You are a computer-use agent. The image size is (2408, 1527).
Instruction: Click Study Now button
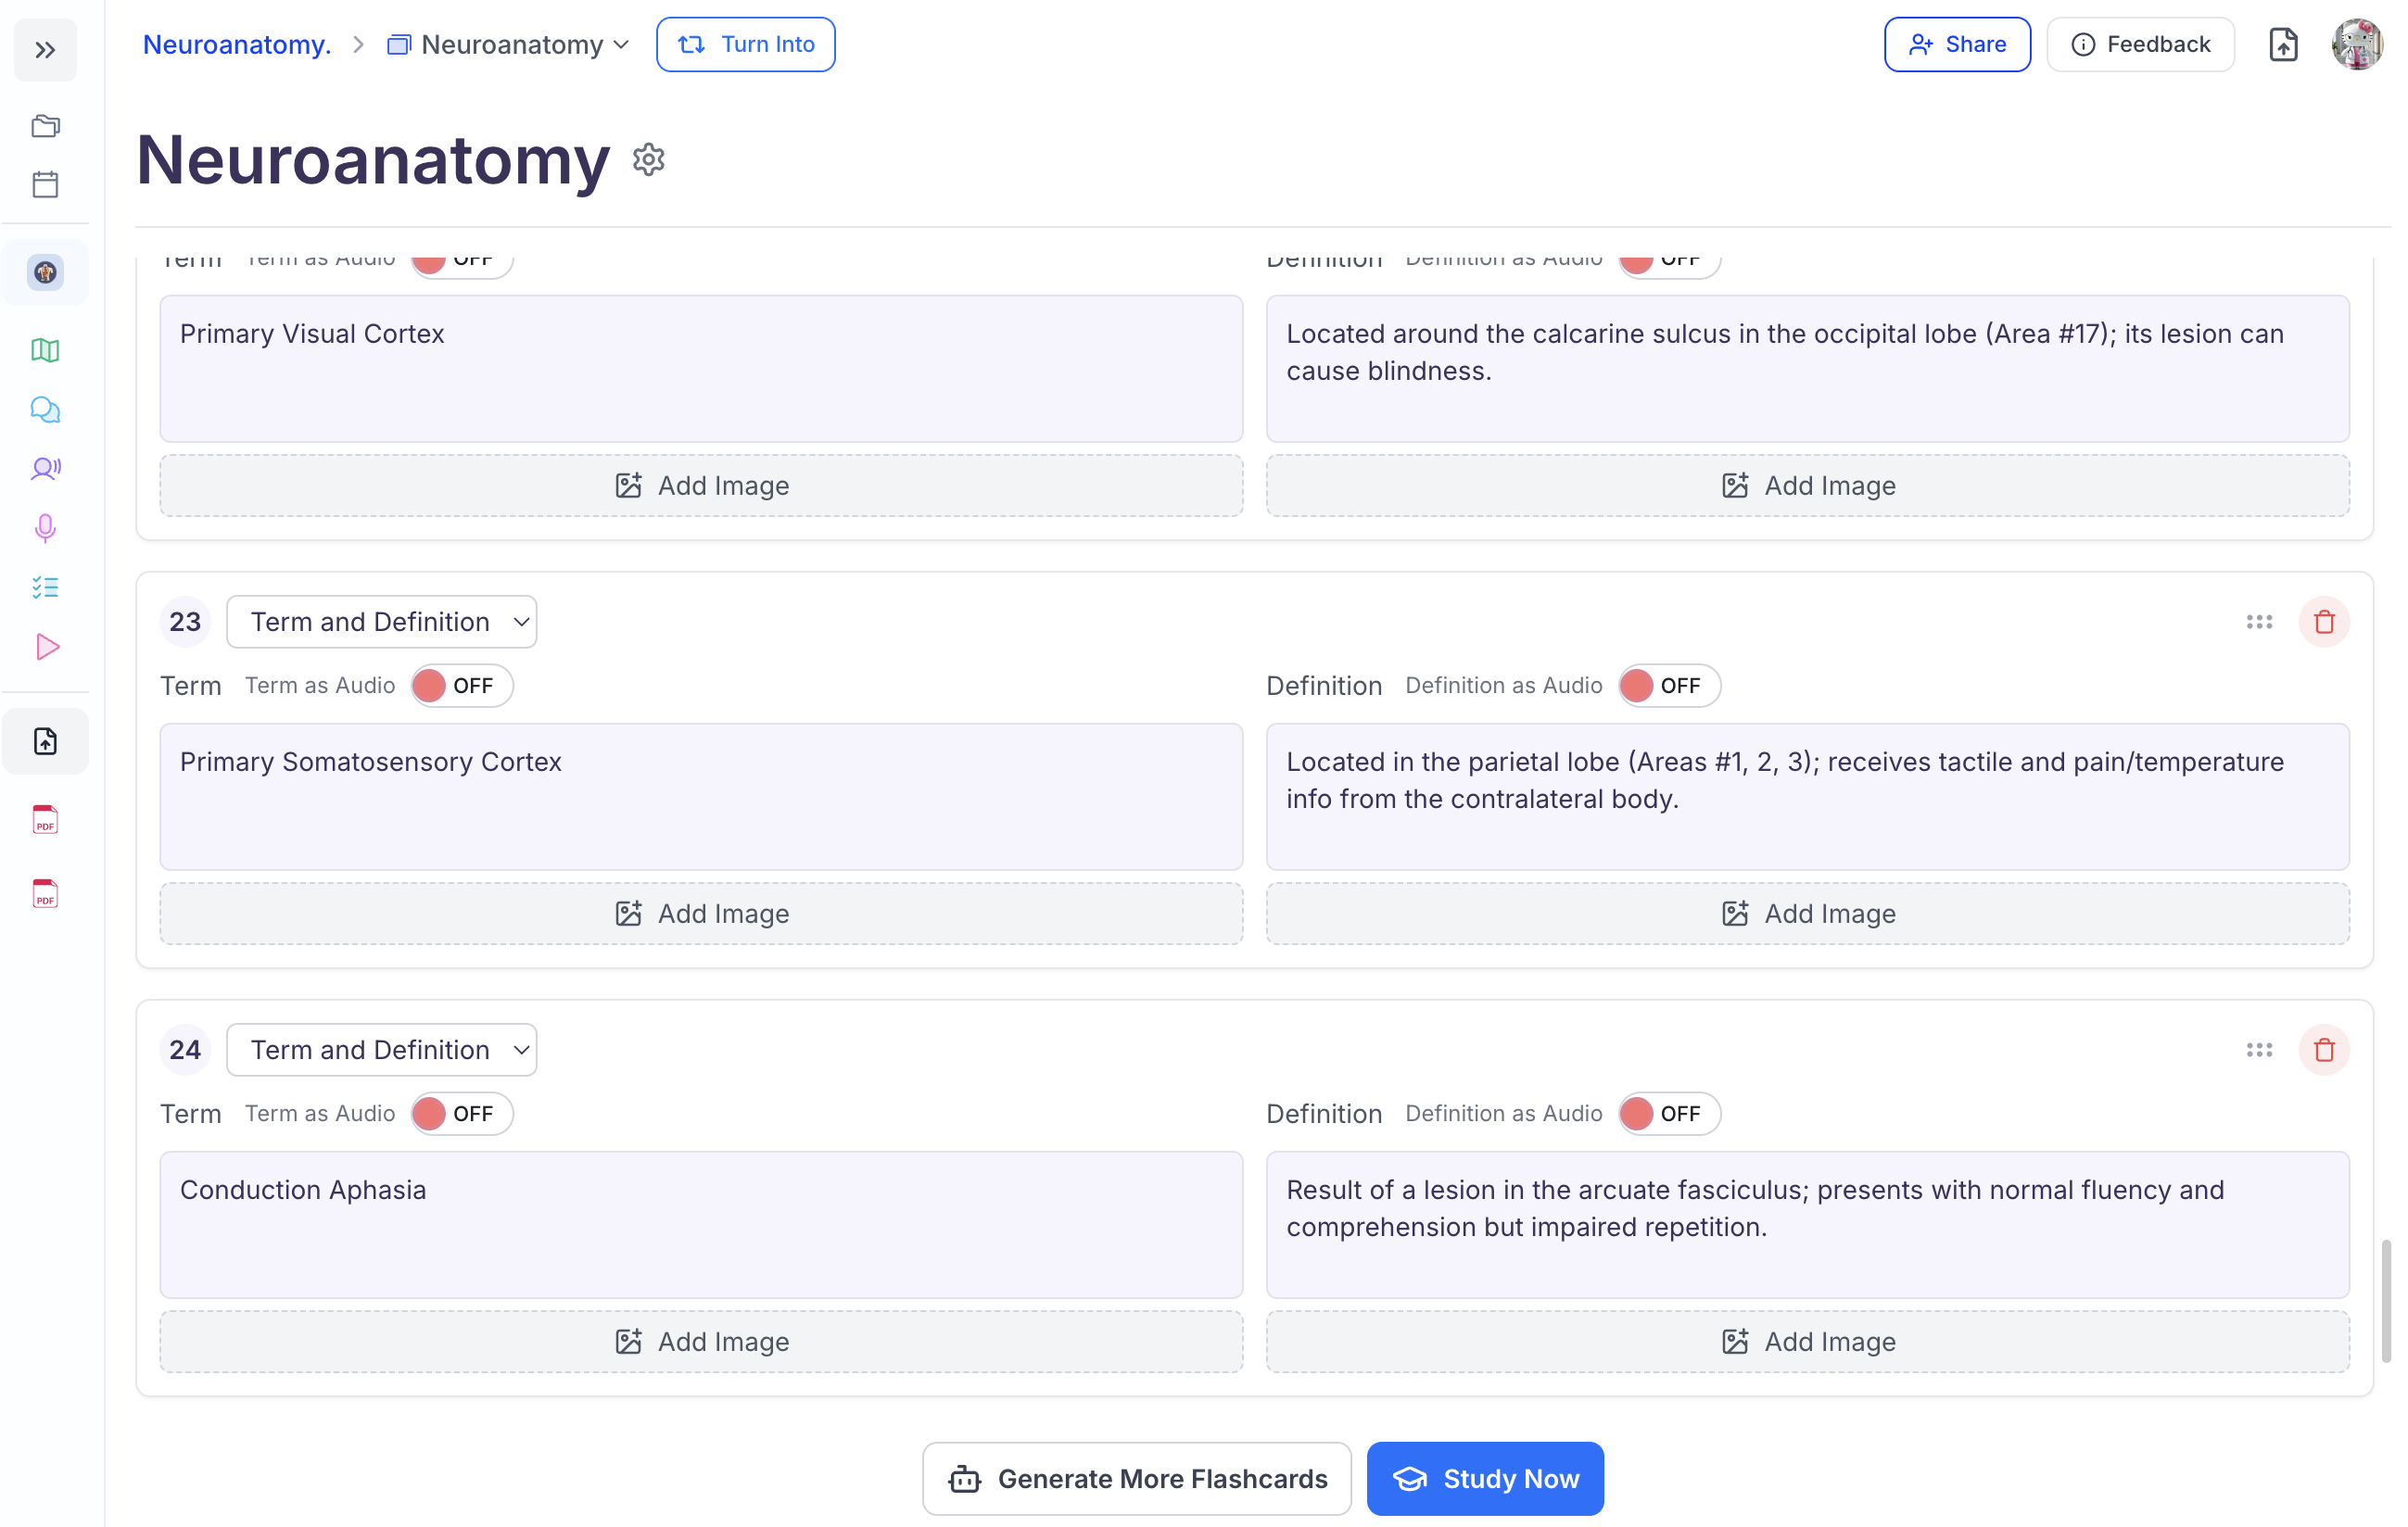(x=1485, y=1479)
